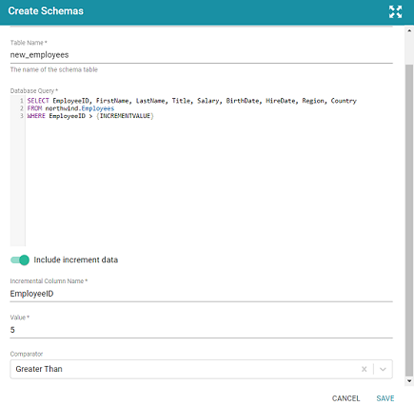Cancel the Create Schemas dialog
Screen dimensions: 414x405
345,398
